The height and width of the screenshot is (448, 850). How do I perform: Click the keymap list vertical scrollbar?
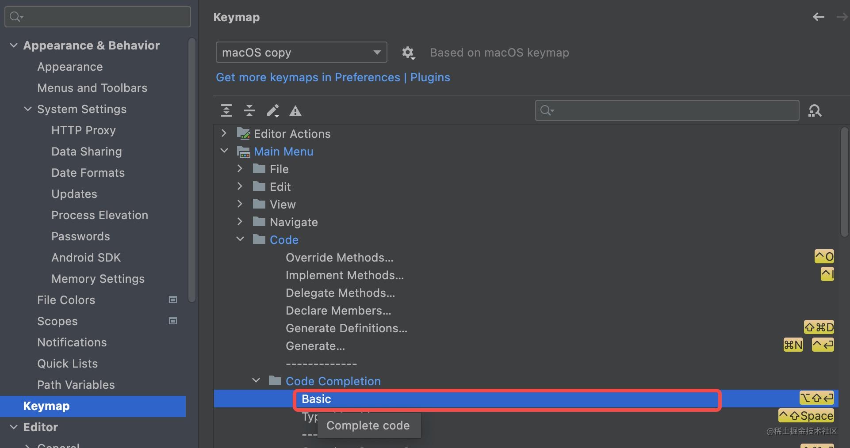(x=845, y=182)
